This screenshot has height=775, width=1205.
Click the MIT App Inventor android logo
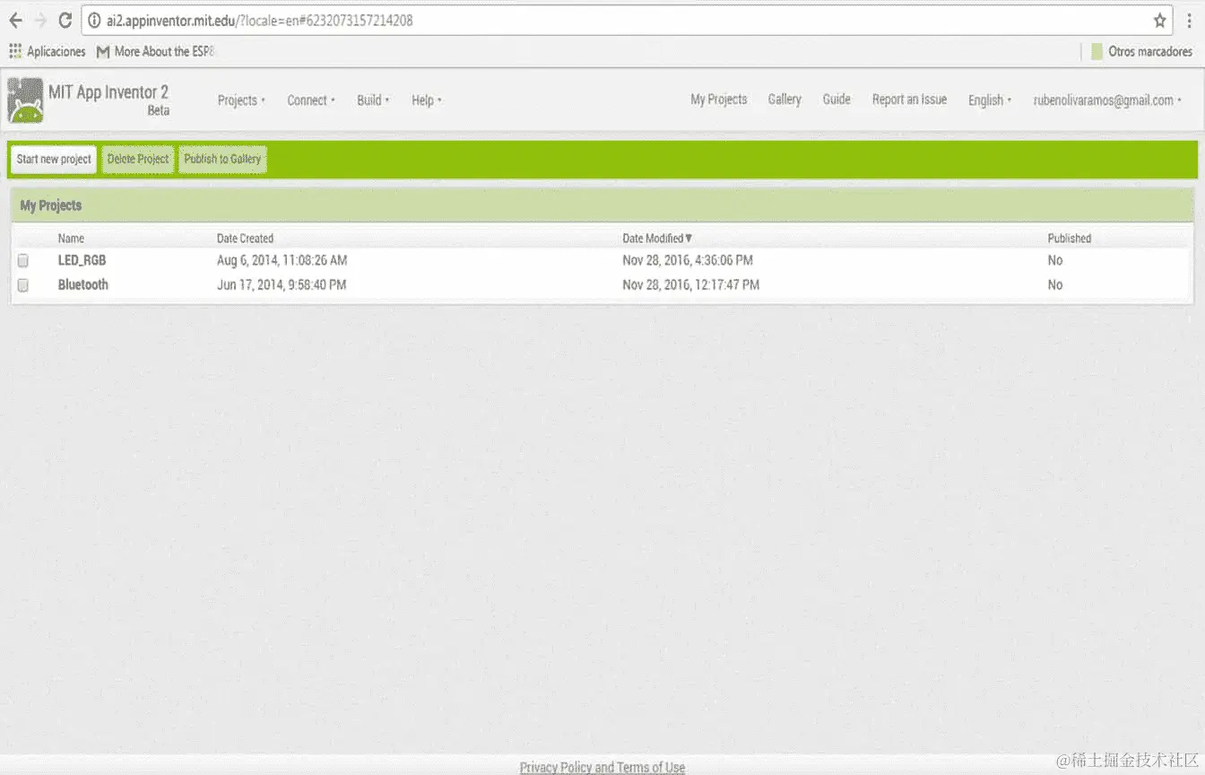(x=25, y=100)
